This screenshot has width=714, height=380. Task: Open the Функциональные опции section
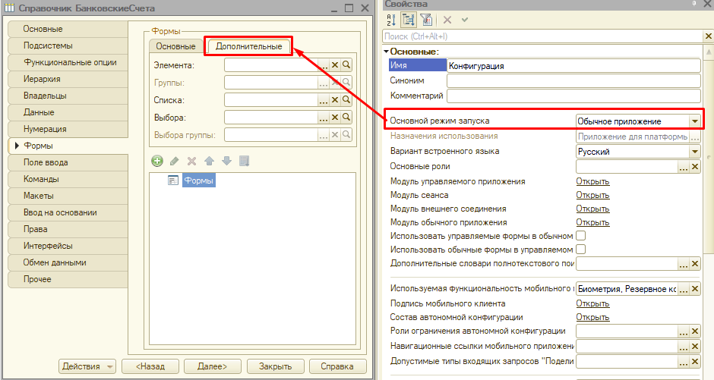(68, 62)
